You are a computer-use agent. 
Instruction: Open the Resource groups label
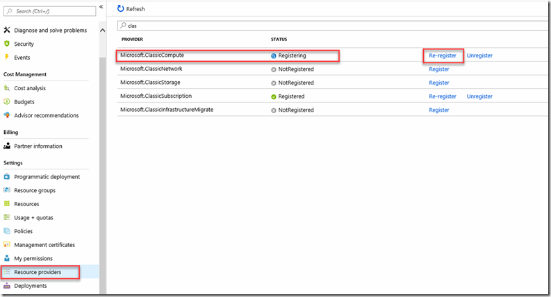pos(35,191)
